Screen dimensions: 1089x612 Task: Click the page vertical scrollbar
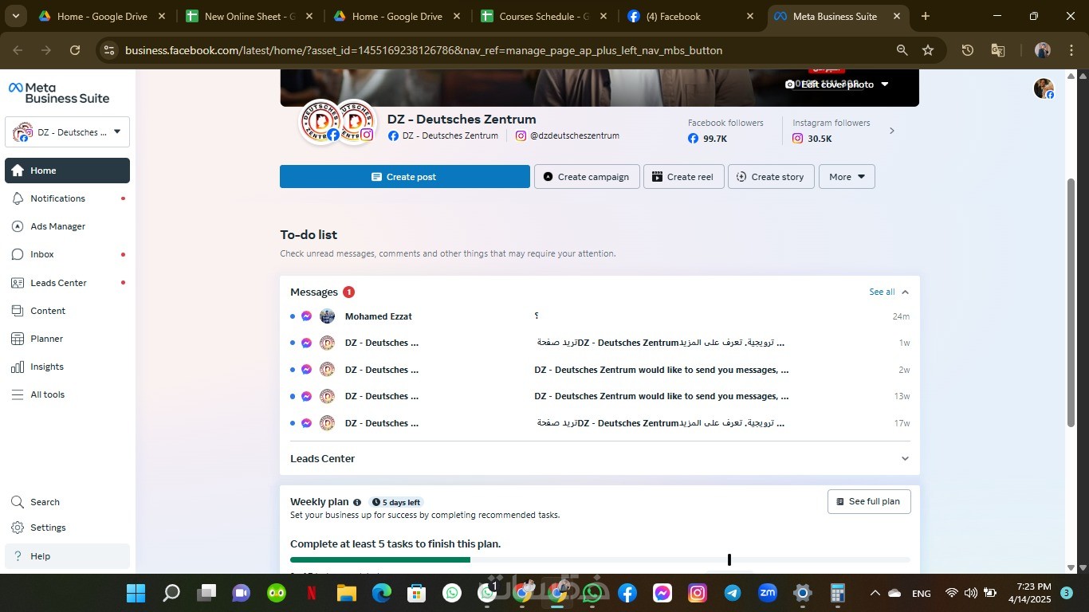coord(1071,302)
